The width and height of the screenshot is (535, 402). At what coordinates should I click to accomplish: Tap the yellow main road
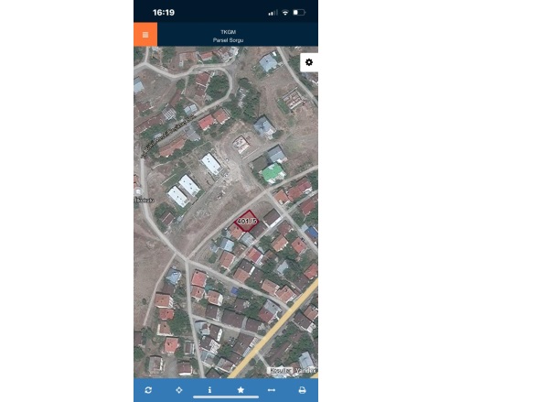tap(273, 330)
